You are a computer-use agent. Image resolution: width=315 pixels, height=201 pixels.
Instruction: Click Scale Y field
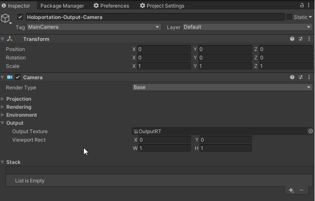[x=225, y=66]
